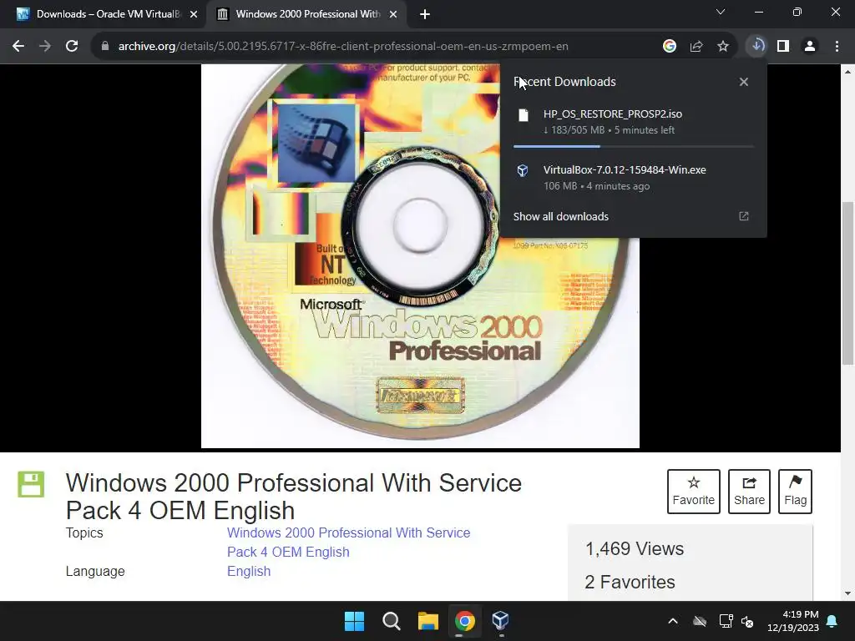The height and width of the screenshot is (641, 855).
Task: Open VirtualBox from the taskbar
Action: (501, 621)
